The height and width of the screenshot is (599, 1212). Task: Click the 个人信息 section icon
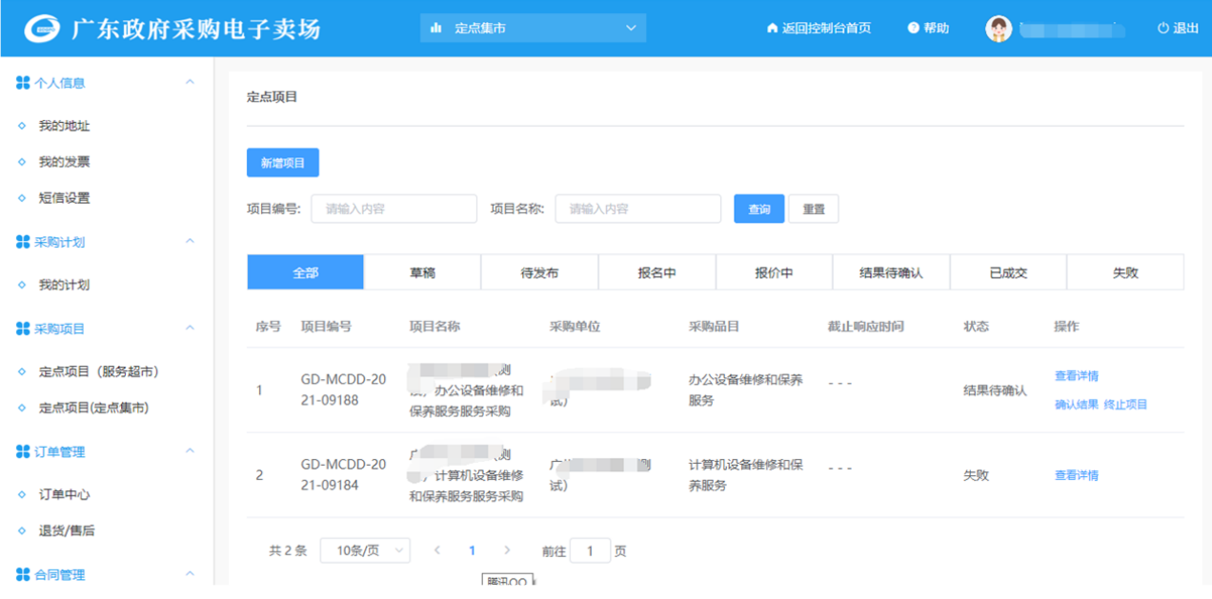23,83
